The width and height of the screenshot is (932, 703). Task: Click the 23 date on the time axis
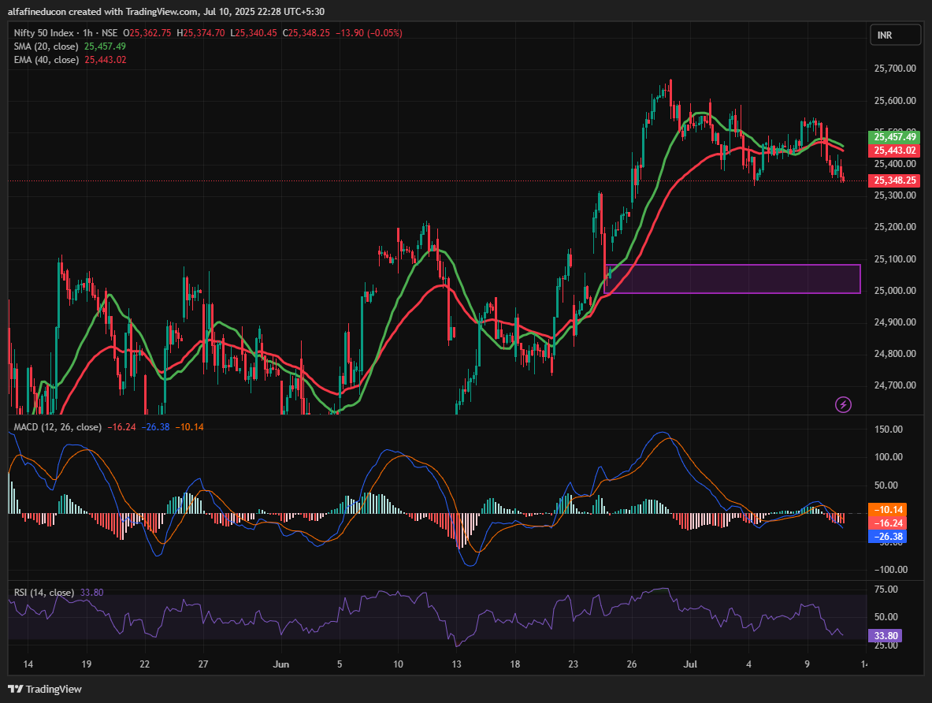click(x=573, y=664)
